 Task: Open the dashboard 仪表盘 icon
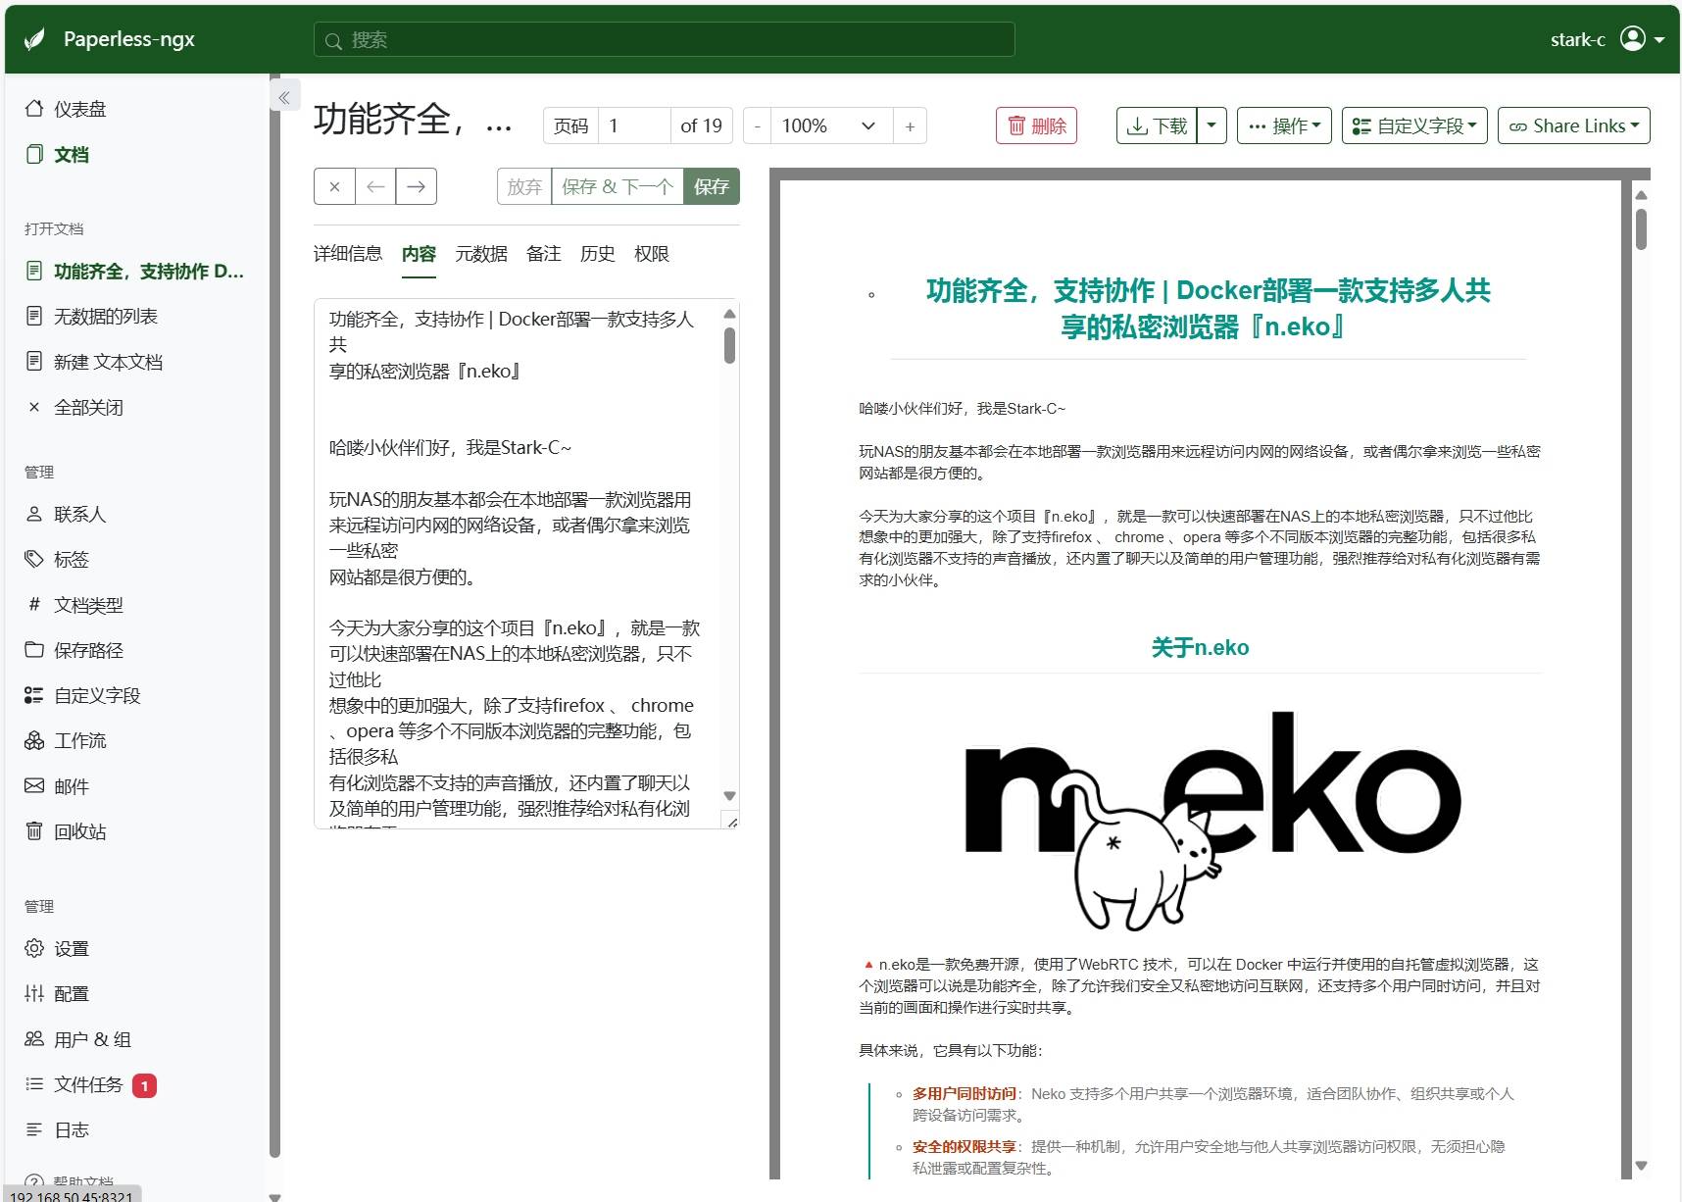[34, 109]
